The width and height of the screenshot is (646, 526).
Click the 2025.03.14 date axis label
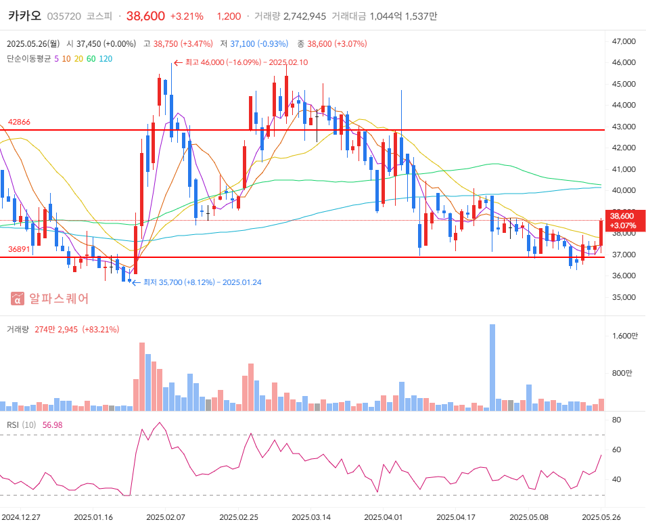point(311,517)
